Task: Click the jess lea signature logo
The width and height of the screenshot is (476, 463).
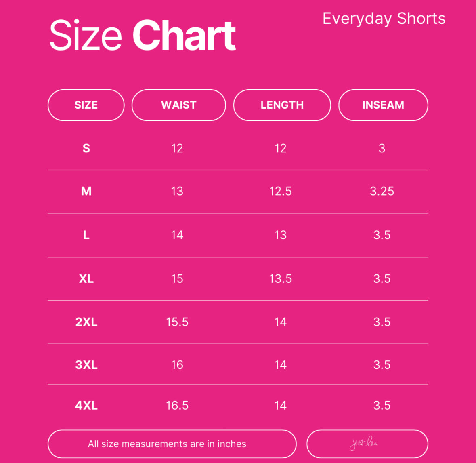Action: 363,443
